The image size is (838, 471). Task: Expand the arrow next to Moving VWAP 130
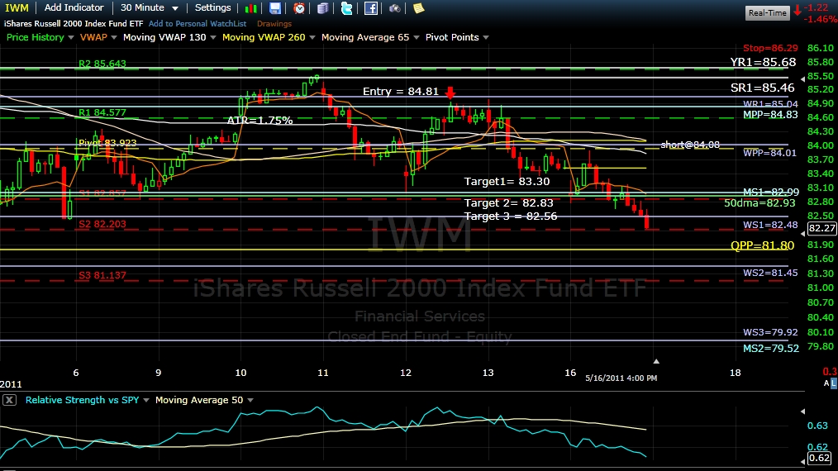(x=212, y=37)
